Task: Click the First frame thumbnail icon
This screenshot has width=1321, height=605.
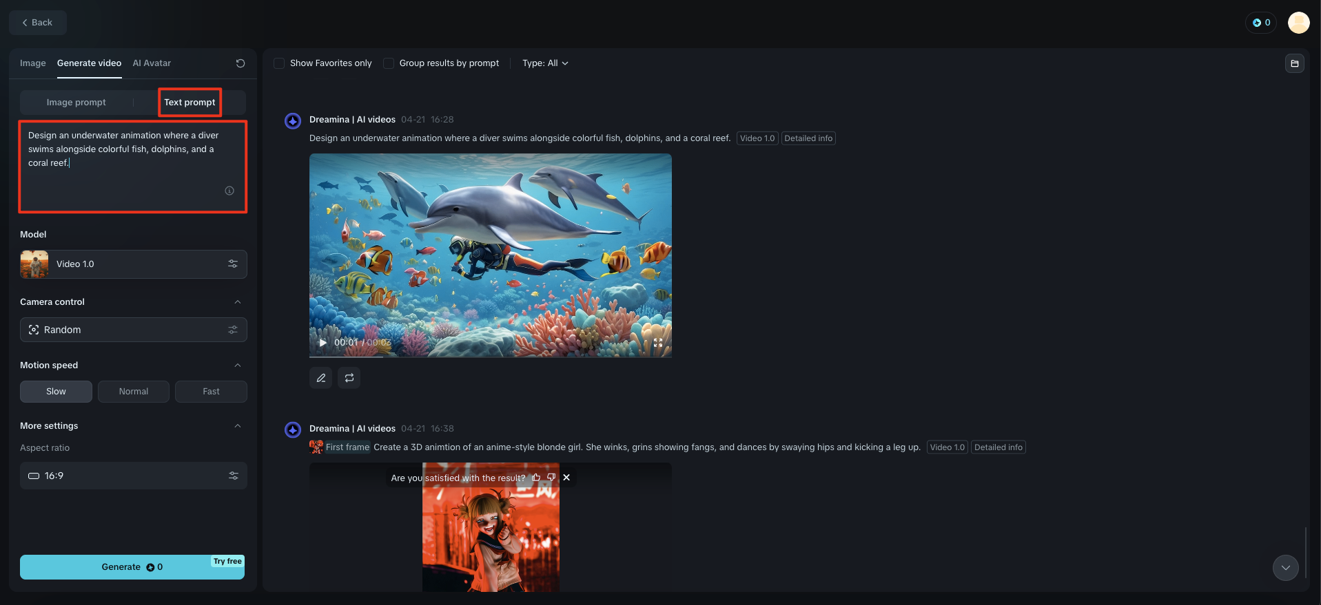Action: 316,447
